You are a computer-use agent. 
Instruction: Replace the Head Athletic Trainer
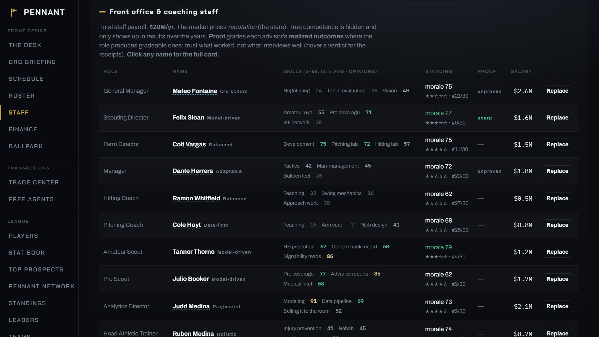point(557,333)
